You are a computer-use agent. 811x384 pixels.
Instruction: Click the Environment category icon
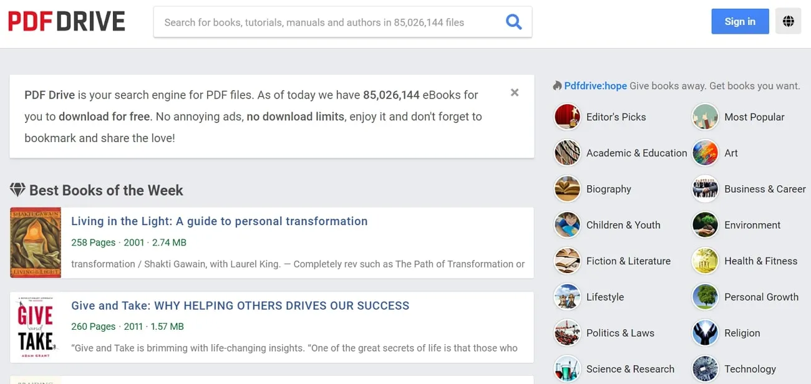click(x=705, y=225)
